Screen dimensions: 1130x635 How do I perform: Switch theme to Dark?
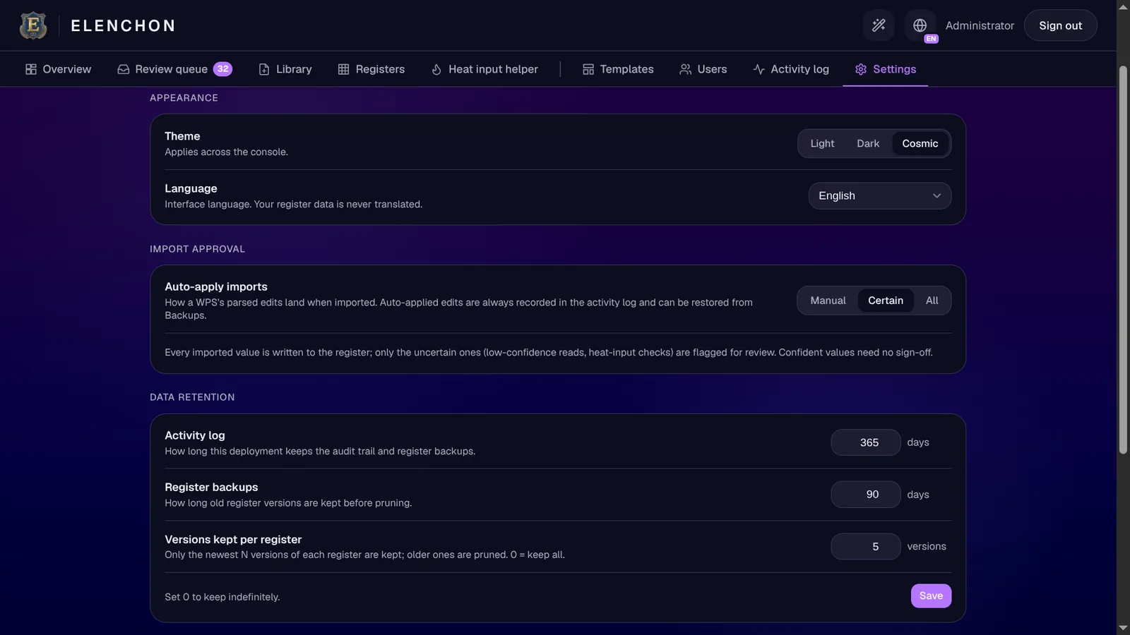pyautogui.click(x=868, y=143)
